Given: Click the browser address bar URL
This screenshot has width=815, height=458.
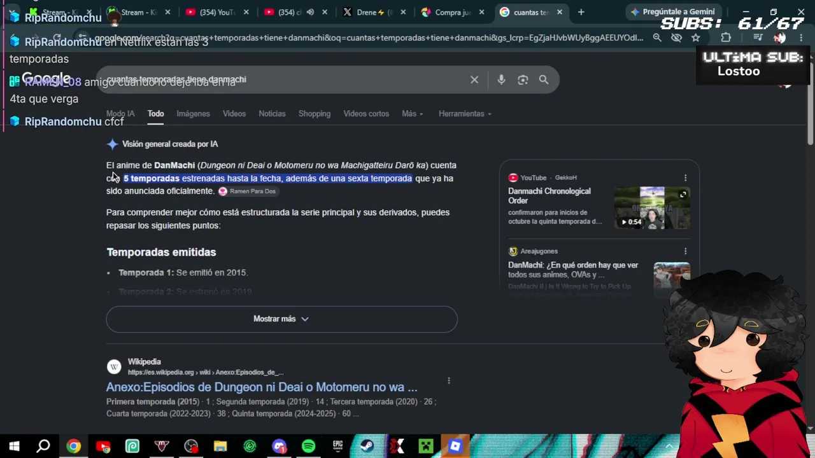Looking at the screenshot, I should (369, 38).
